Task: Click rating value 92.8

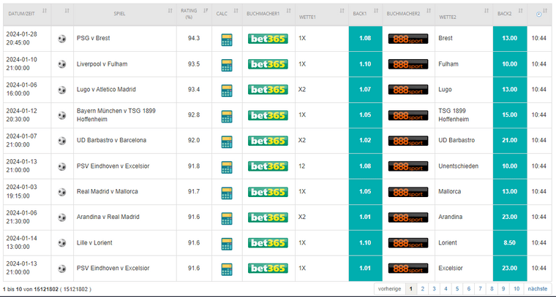Action: click(x=194, y=115)
